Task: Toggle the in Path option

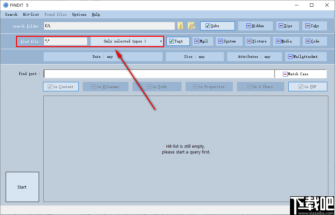Action: pyautogui.click(x=157, y=87)
